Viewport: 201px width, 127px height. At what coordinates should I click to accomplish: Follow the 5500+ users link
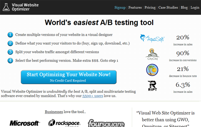pos(93,96)
